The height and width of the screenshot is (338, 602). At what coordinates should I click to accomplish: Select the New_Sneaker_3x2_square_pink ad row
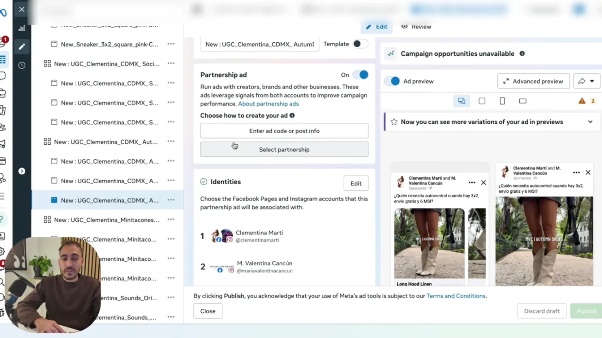coord(107,44)
